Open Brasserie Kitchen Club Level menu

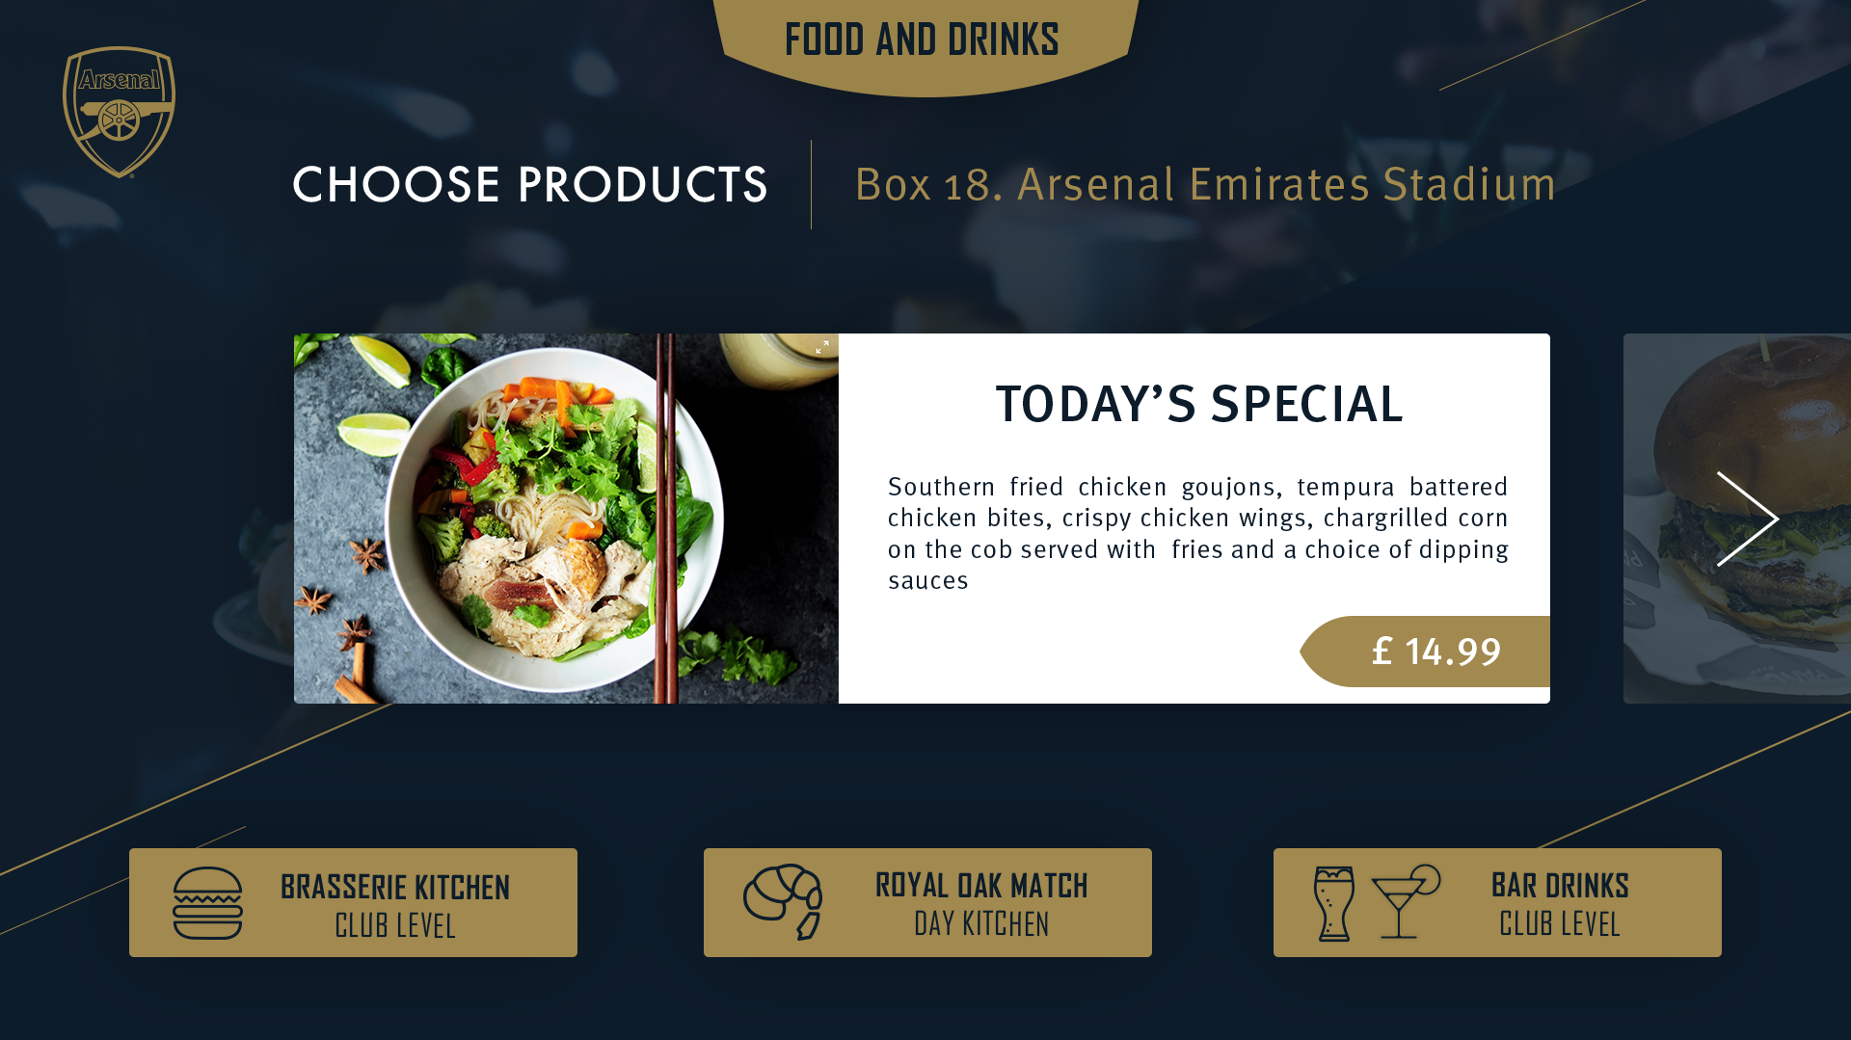tap(353, 903)
